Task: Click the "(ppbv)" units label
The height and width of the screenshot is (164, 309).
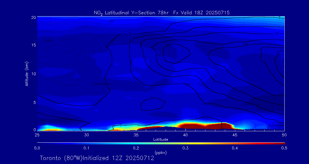Action: click(161, 152)
